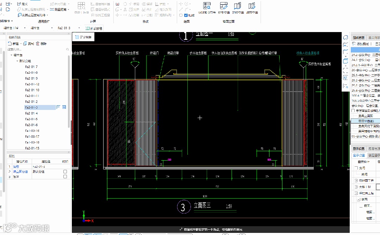This screenshot has height=235, width=380.
Task: Click 新建 in the component list panel
Action: pos(13,44)
